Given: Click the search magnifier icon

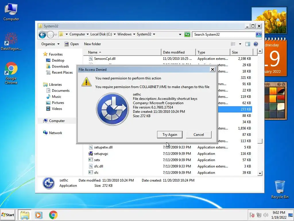Looking at the screenshot, I should tap(259, 35).
